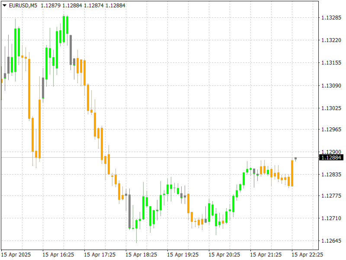Click the 15 Apr 16:25 time label
Viewport: 346px width, 260px height.
(58, 255)
